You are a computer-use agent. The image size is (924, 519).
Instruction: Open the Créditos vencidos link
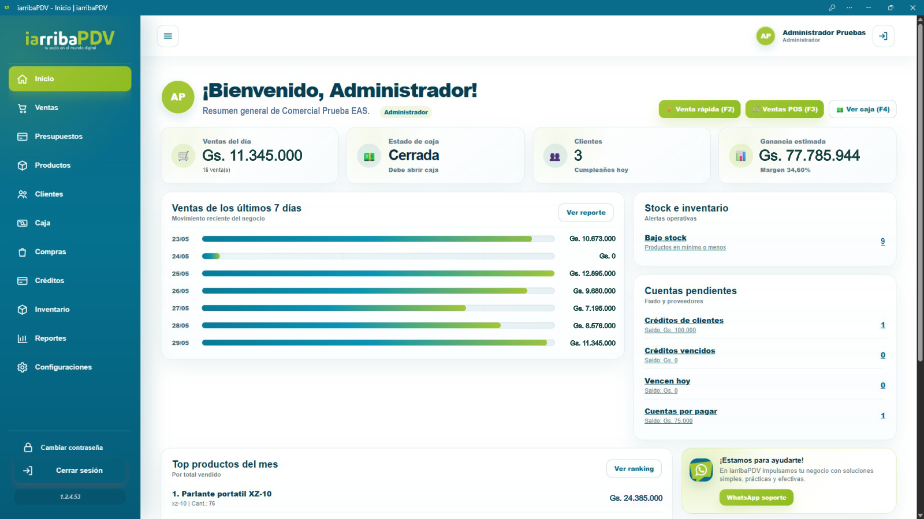680,351
